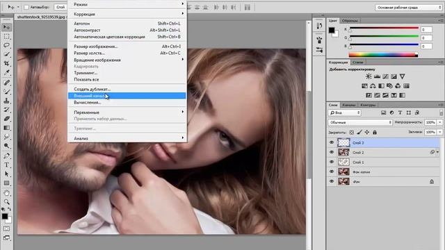Hide the Фон background layer
Viewport: 445px width, 250px height.
click(332, 181)
